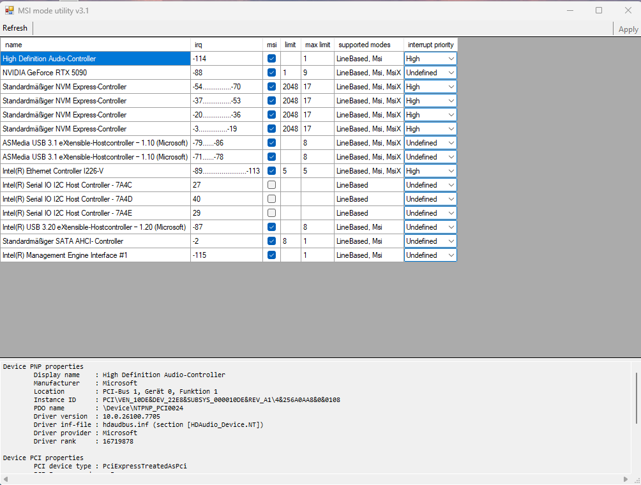Click the Instance ID line in properties pane
The width and height of the screenshot is (641, 485).
click(187, 399)
